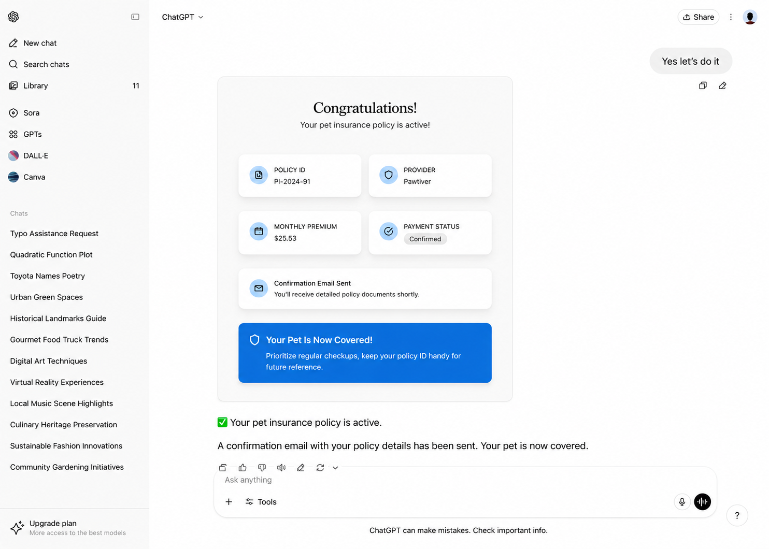Click the $25.53 premium value
The width and height of the screenshot is (769, 549).
pyautogui.click(x=285, y=239)
